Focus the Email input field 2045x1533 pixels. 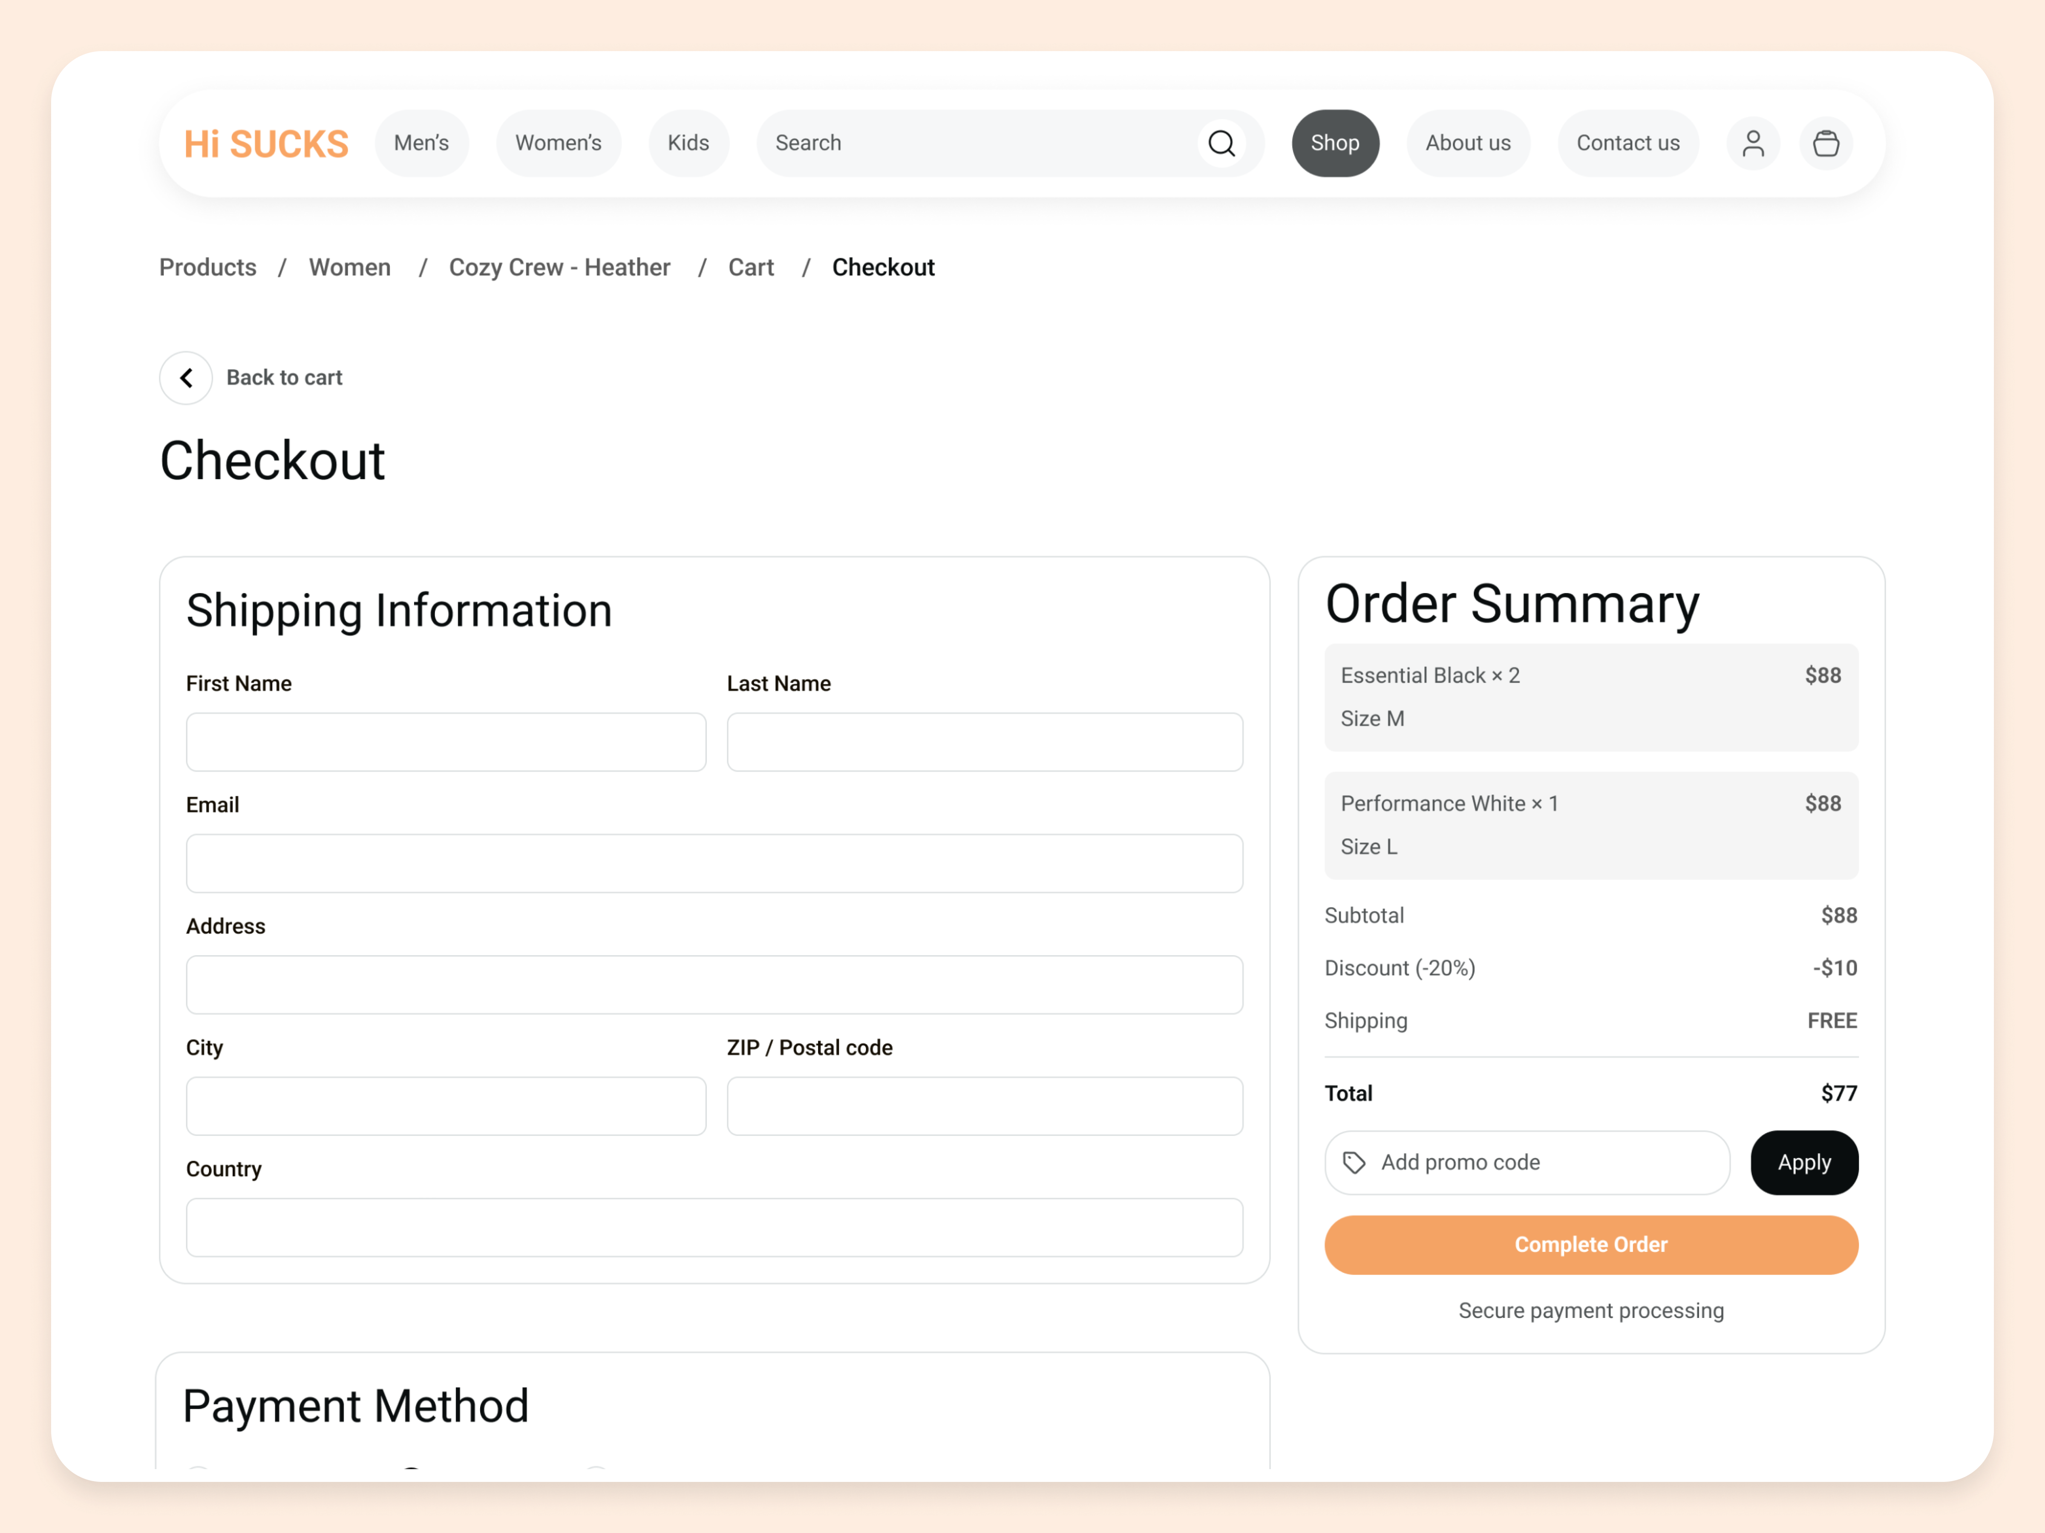point(714,863)
